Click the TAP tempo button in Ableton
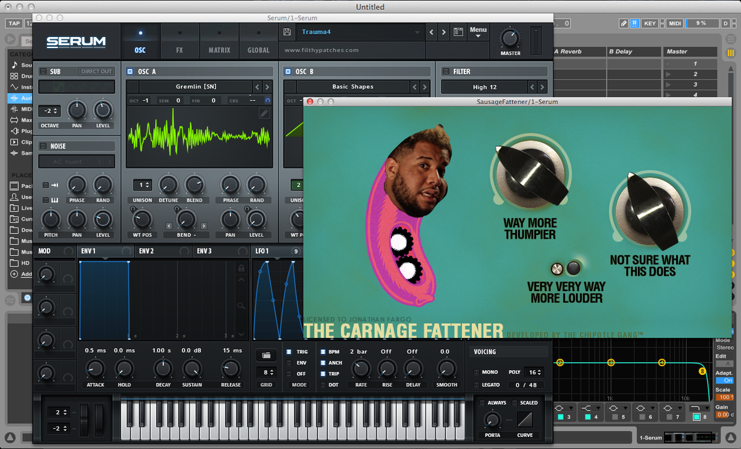741x449 pixels. click(14, 23)
